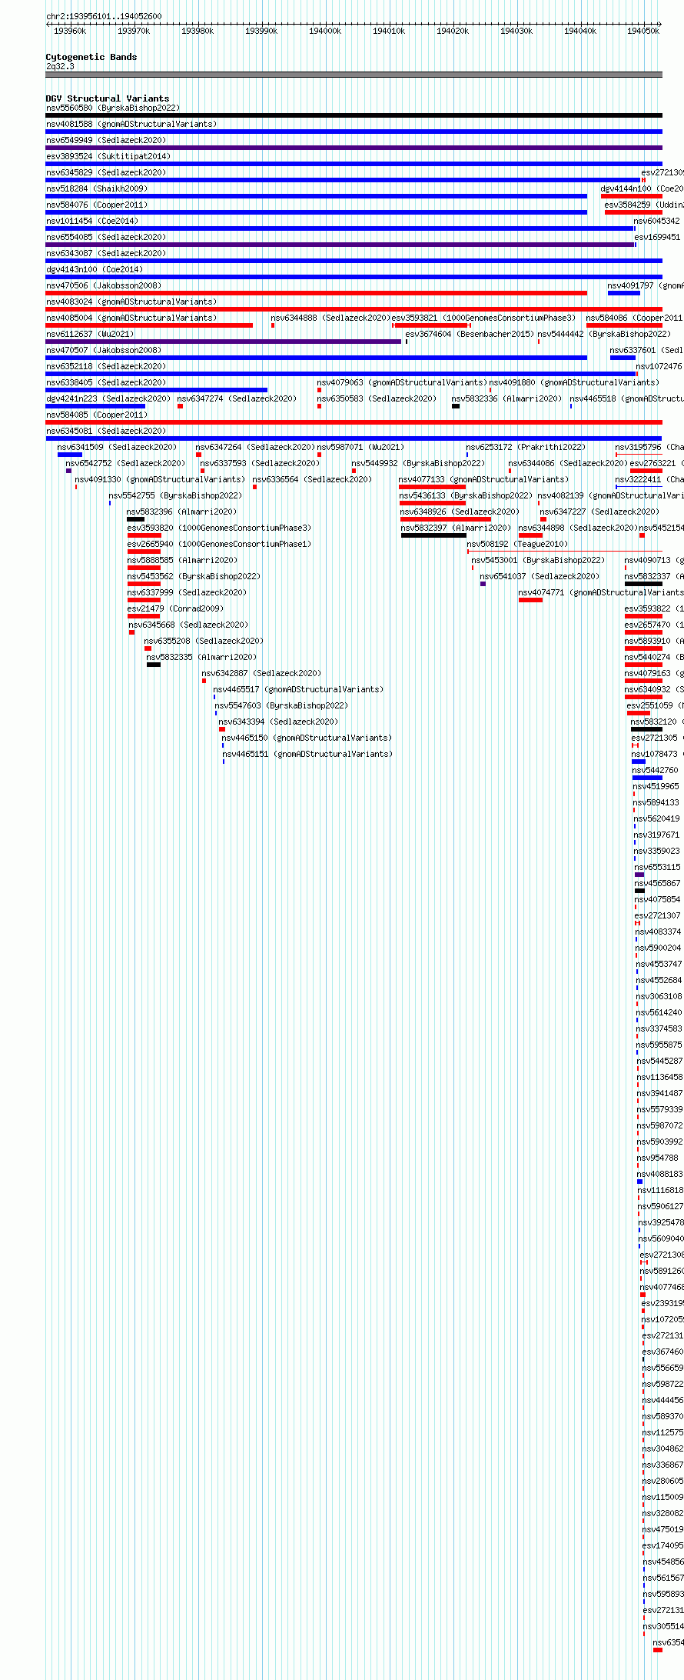The width and height of the screenshot is (684, 1680).
Task: Click the chr2:193956101..194052600 region label
Action: [x=104, y=16]
